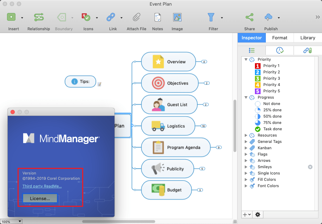
Task: Select the Program Agenda topic
Action: coord(176,147)
